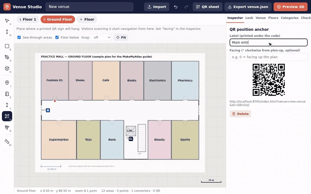Open the Check tab
The height and width of the screenshot is (194, 311).
pyautogui.click(x=306, y=18)
